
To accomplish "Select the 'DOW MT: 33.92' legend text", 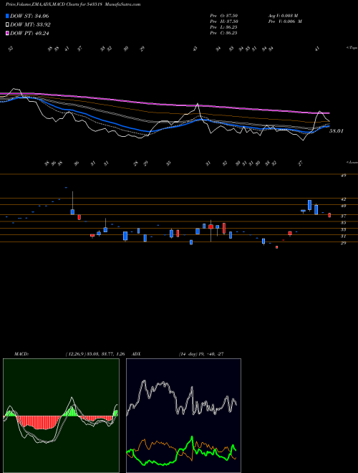I will (x=31, y=25).
